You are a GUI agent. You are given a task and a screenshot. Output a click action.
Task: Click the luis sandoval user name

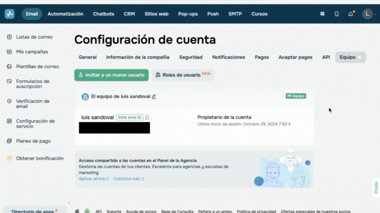97,117
